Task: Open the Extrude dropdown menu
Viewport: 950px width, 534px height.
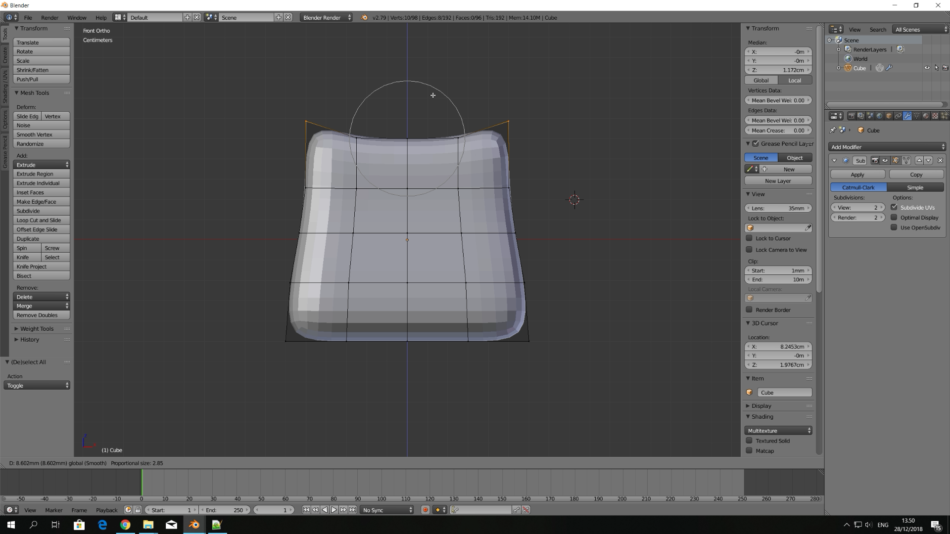Action: click(x=42, y=165)
